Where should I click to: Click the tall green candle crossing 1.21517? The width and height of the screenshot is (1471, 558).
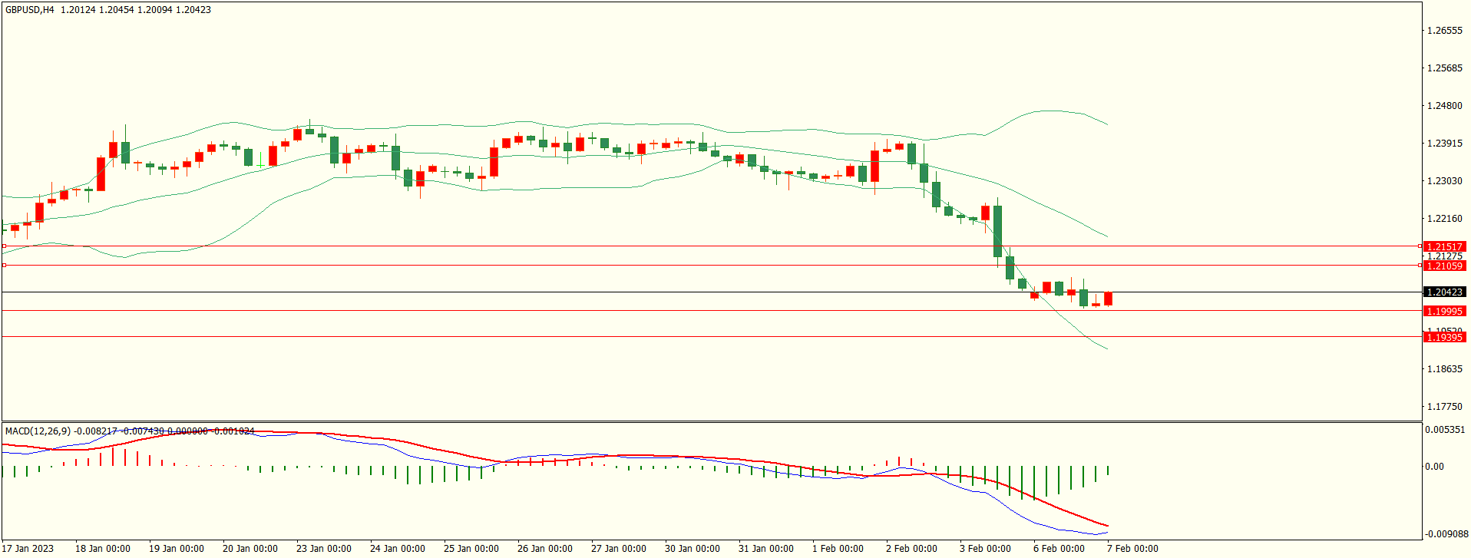(997, 230)
